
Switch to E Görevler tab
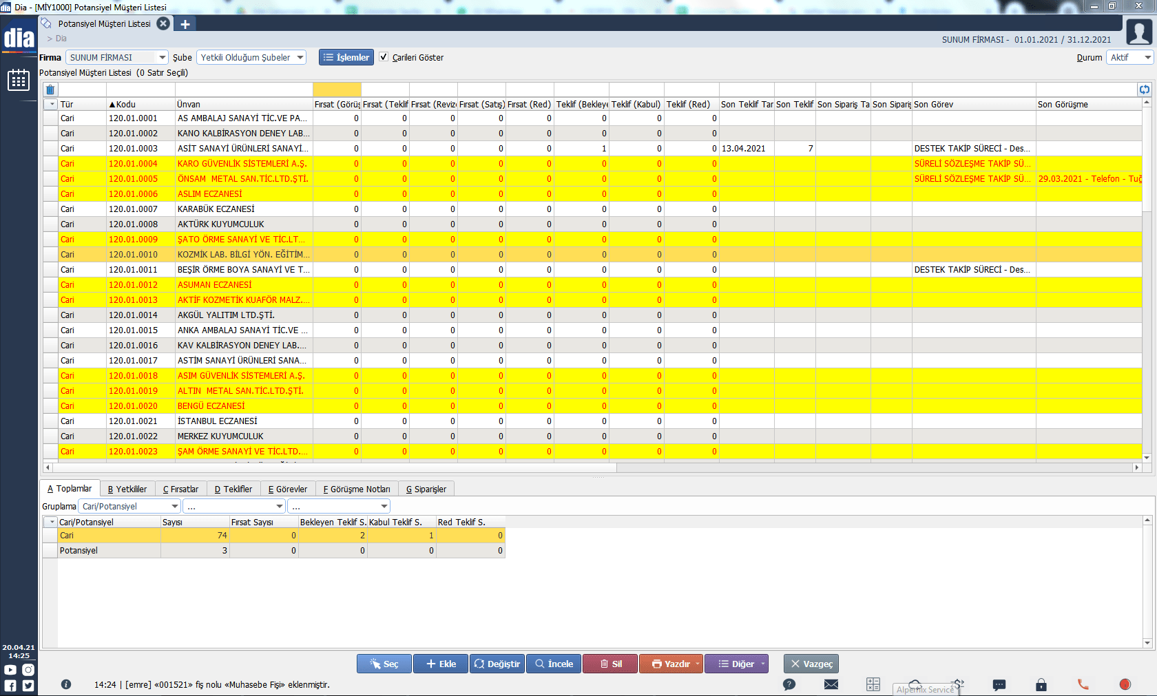click(288, 489)
